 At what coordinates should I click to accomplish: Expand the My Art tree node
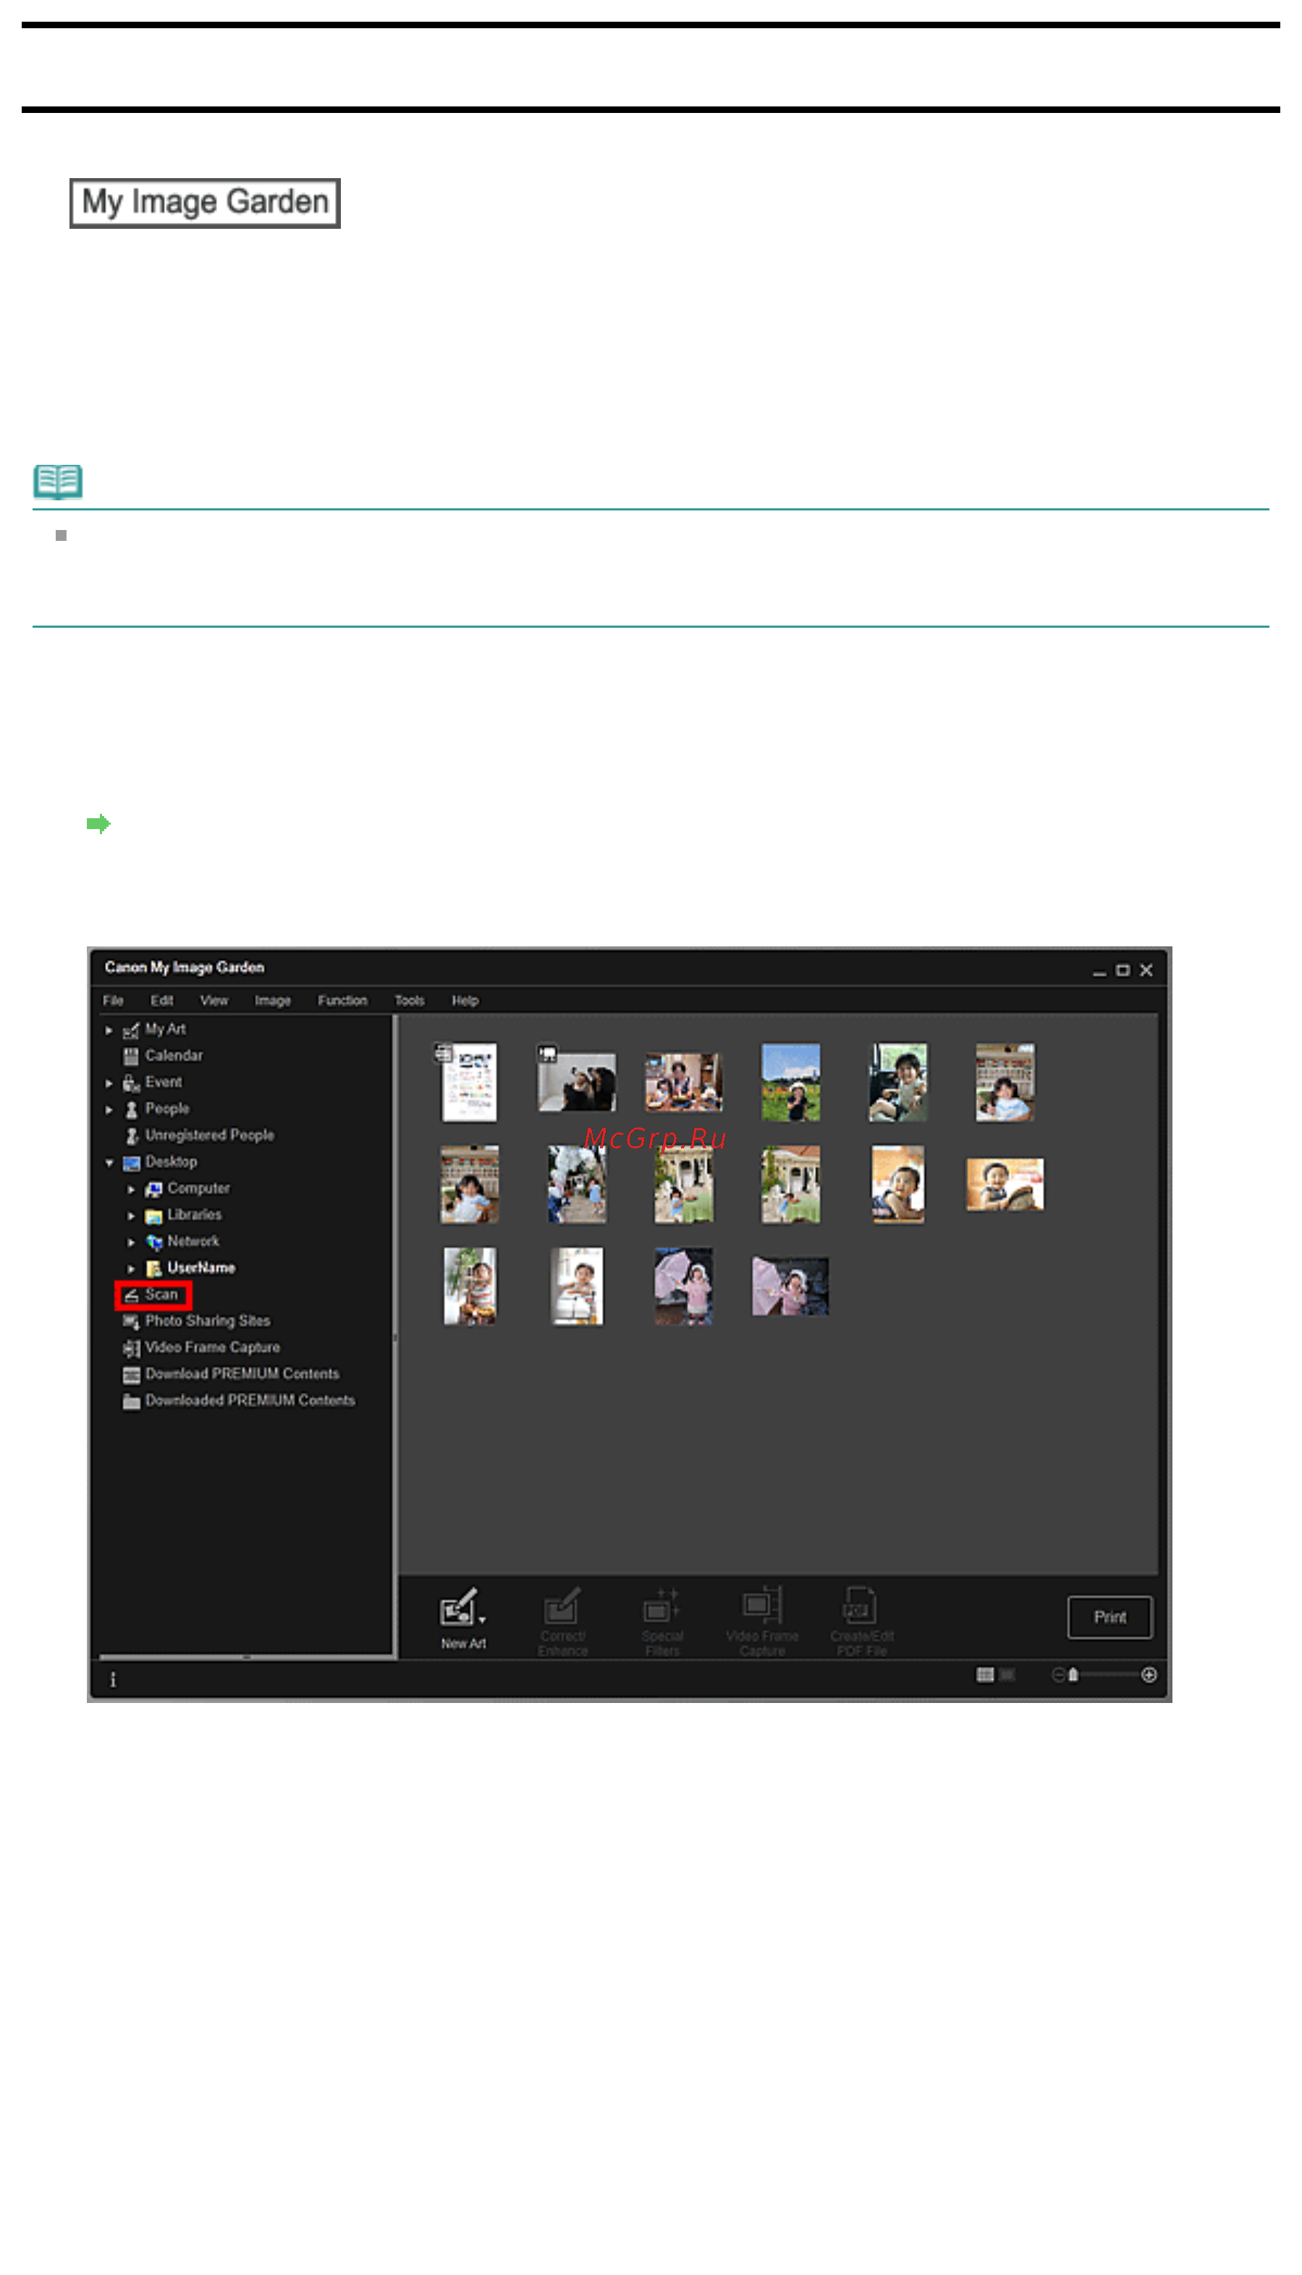click(109, 1030)
